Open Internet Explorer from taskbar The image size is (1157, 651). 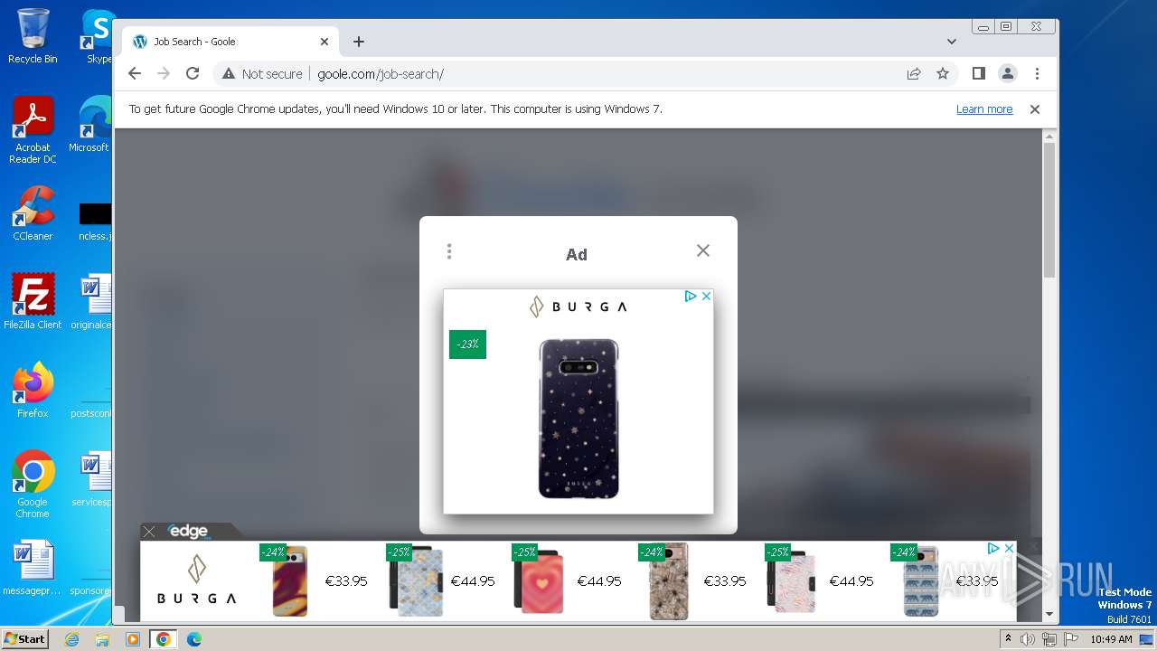click(71, 639)
